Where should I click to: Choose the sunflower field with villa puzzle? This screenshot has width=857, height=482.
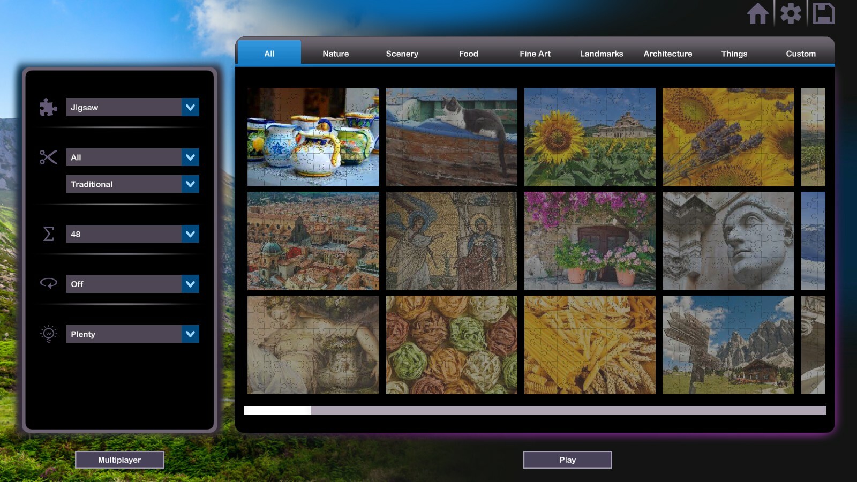click(x=590, y=137)
